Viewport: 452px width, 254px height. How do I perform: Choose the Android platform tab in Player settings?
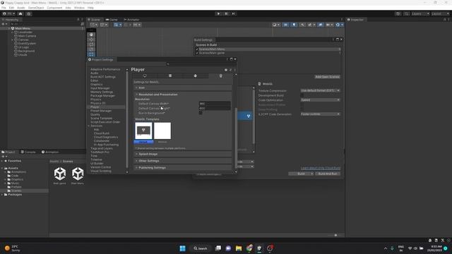(x=195, y=75)
